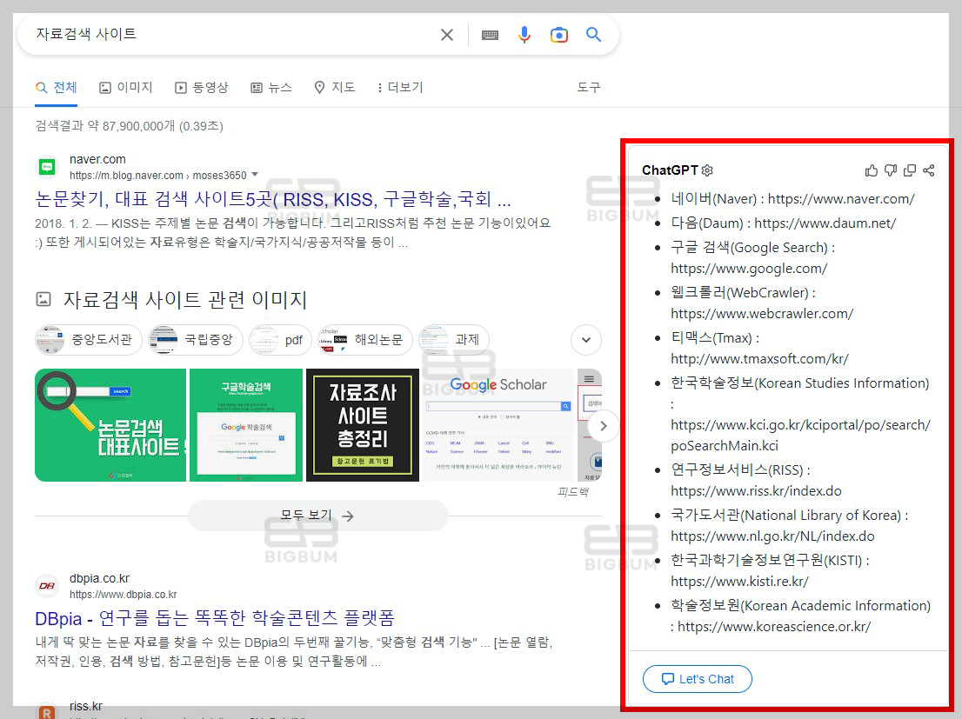Viewport: 962px width, 719px height.
Task: Open 자료조사 사이트 총정리 thumbnail
Action: tap(363, 425)
